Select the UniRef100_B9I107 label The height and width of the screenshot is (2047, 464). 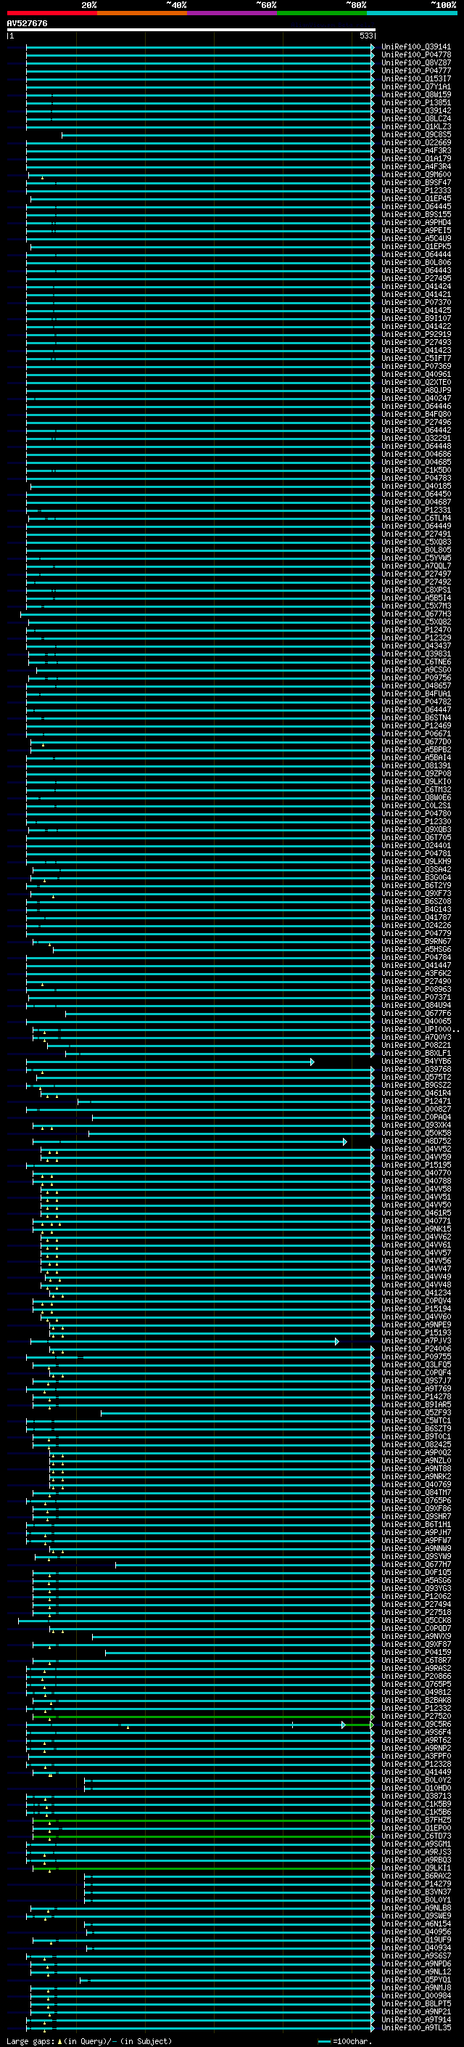point(416,319)
